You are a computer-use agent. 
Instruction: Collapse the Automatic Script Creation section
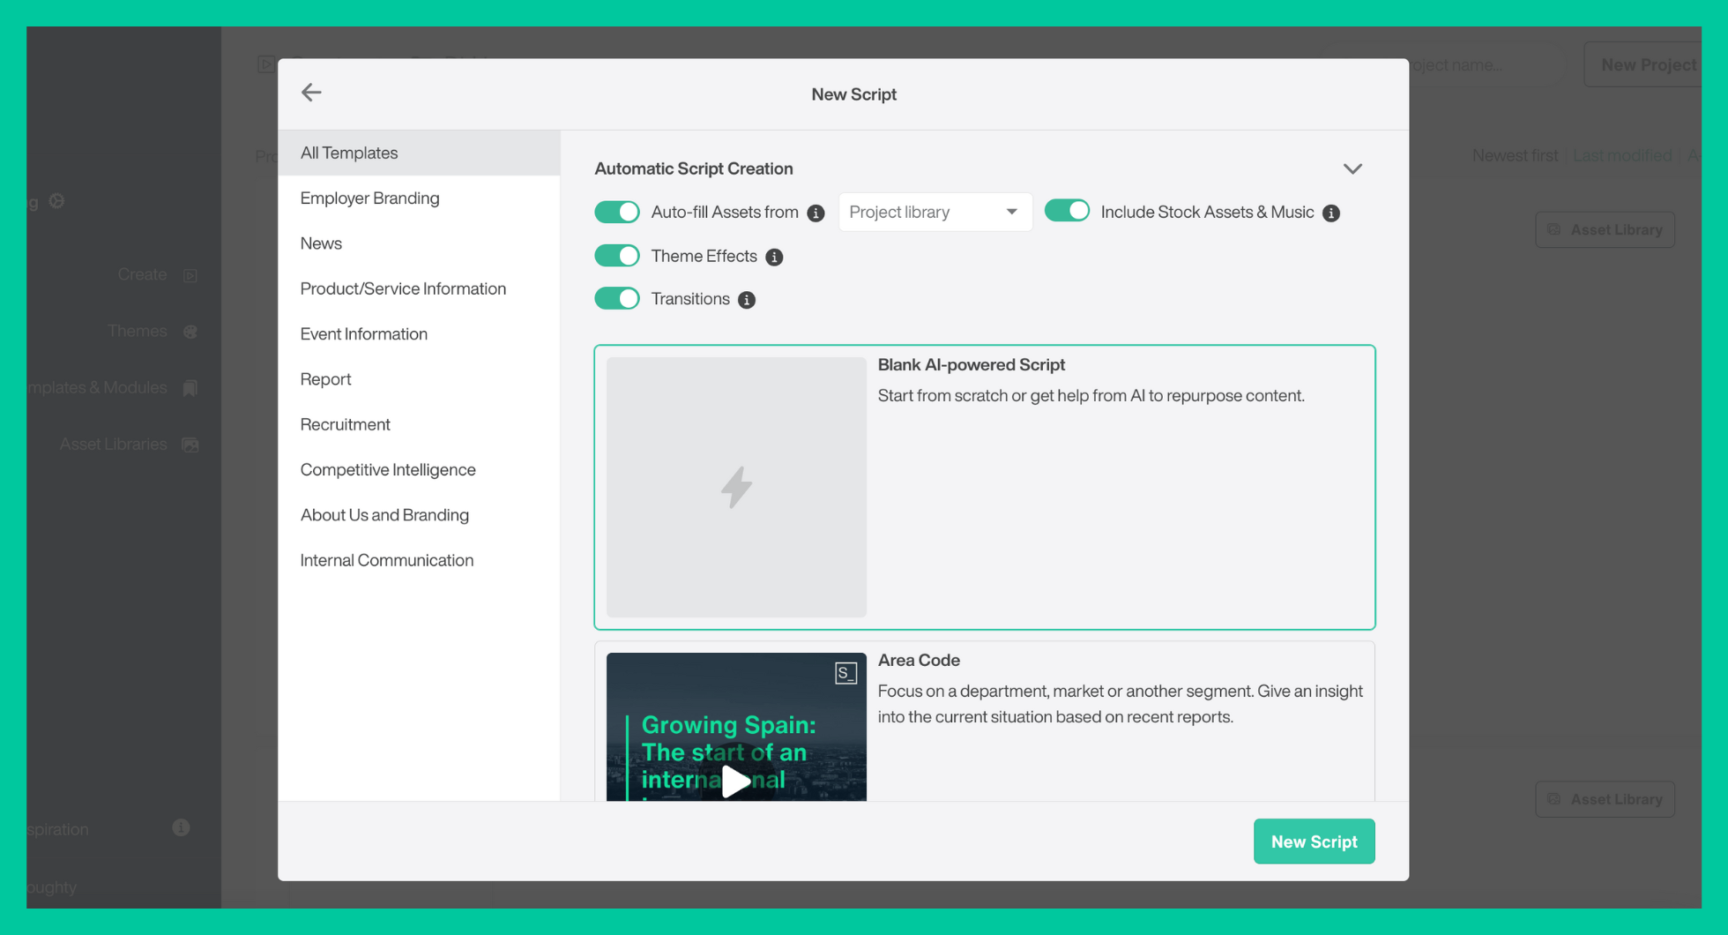click(1352, 168)
